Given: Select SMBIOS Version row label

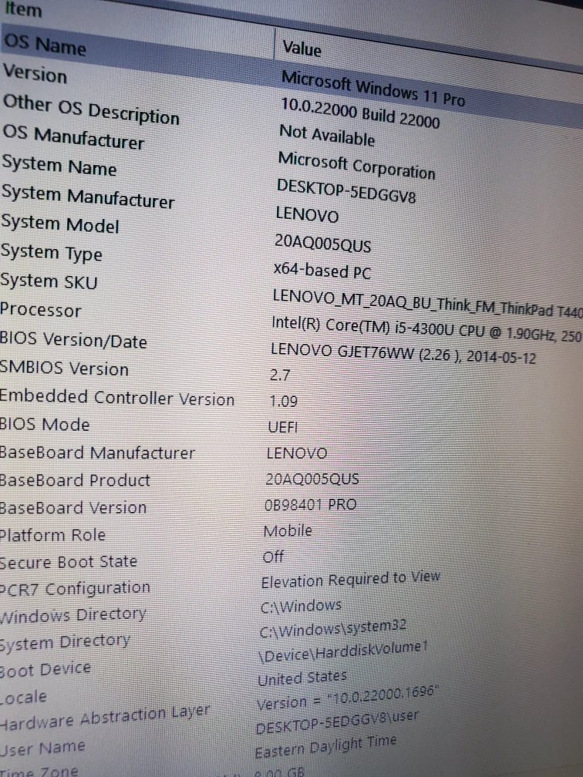Looking at the screenshot, I should (65, 368).
